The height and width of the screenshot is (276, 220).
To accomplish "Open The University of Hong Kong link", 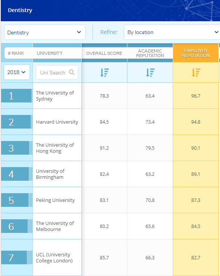I will tap(55, 148).
